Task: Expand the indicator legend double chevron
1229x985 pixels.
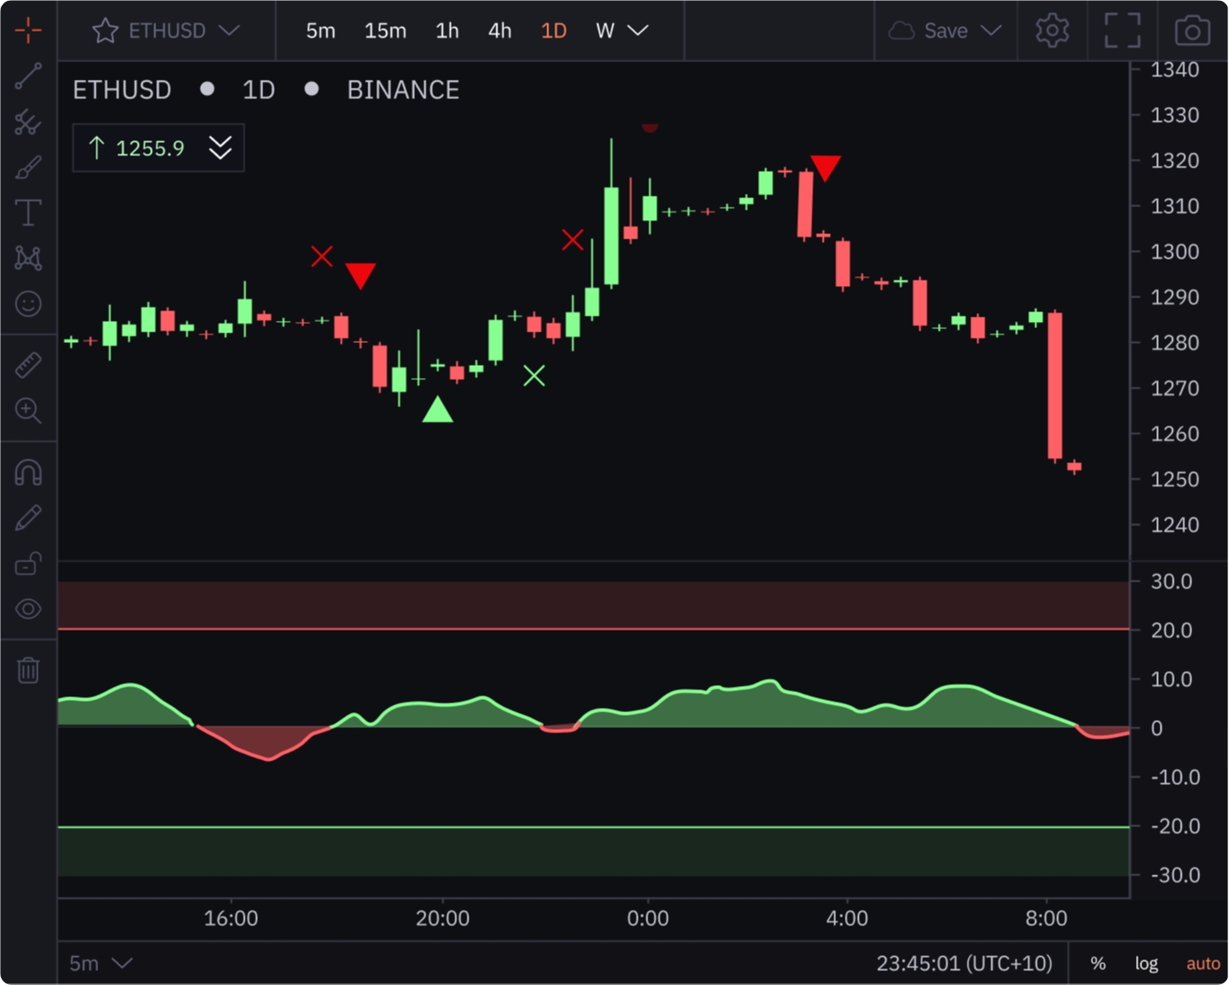Action: (220, 147)
